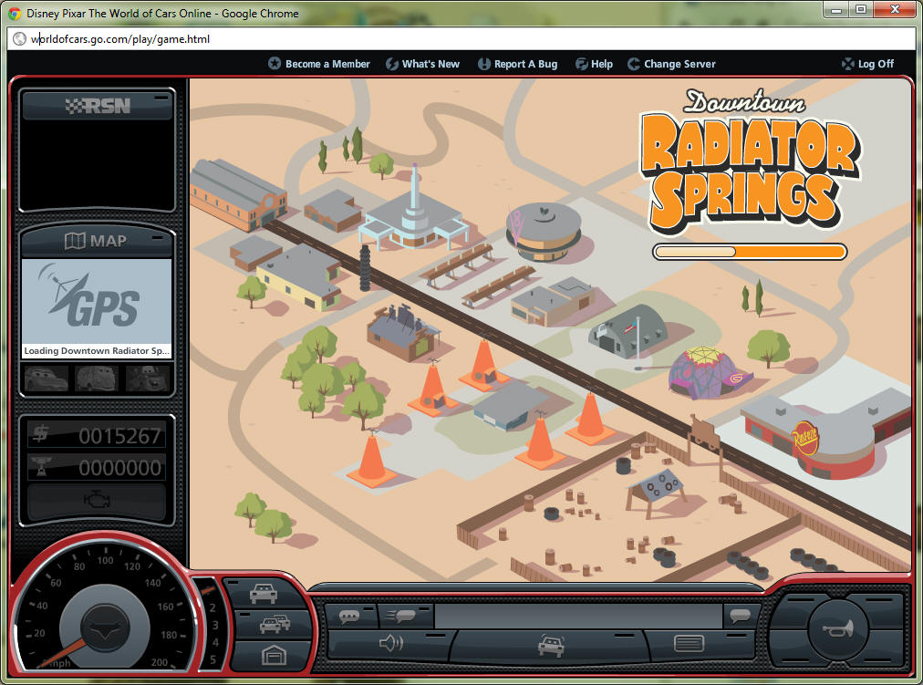Image resolution: width=923 pixels, height=685 pixels.
Task: Click the speaker sound icon
Action: pyautogui.click(x=390, y=644)
